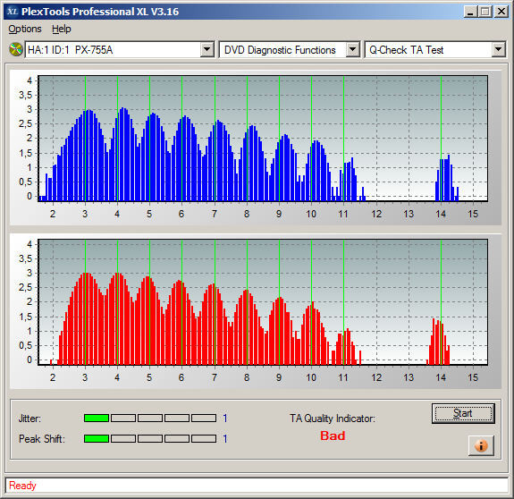Click the orange info icon button

(481, 445)
